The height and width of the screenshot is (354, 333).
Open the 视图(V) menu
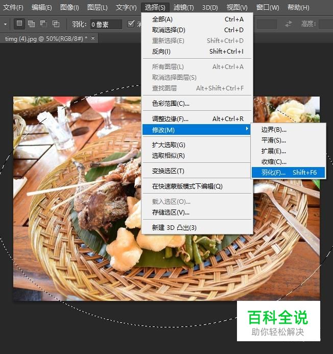[x=237, y=8]
